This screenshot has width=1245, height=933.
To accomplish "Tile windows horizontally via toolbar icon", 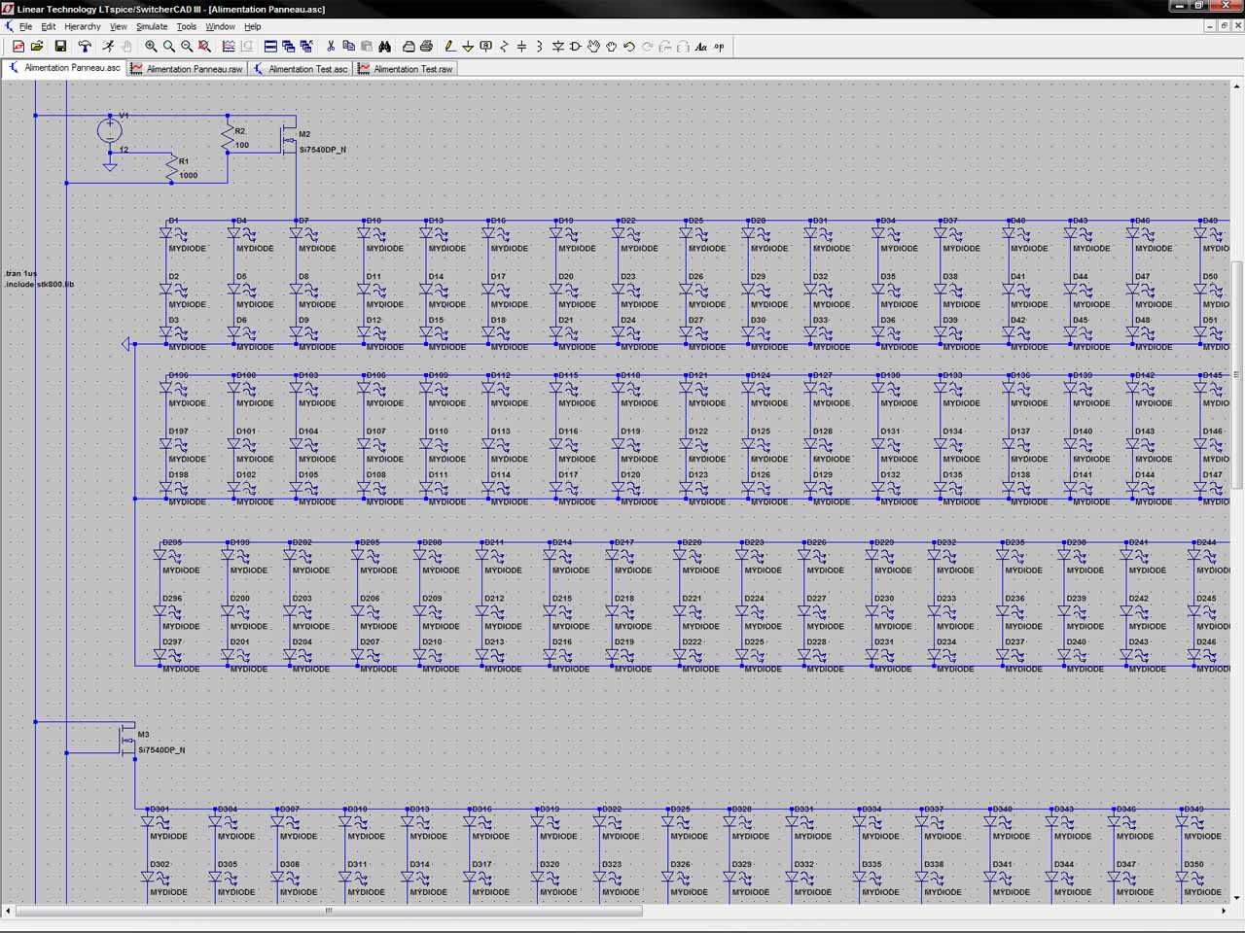I will [271, 47].
